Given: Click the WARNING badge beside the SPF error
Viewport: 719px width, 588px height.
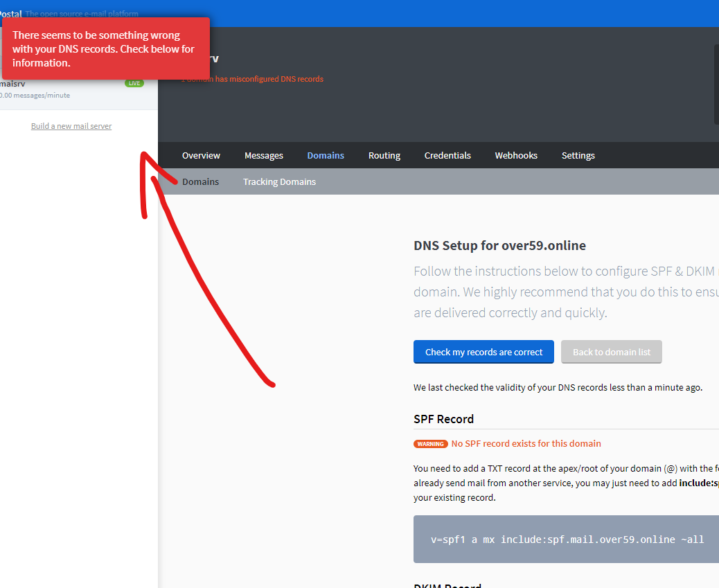Looking at the screenshot, I should pyautogui.click(x=431, y=443).
